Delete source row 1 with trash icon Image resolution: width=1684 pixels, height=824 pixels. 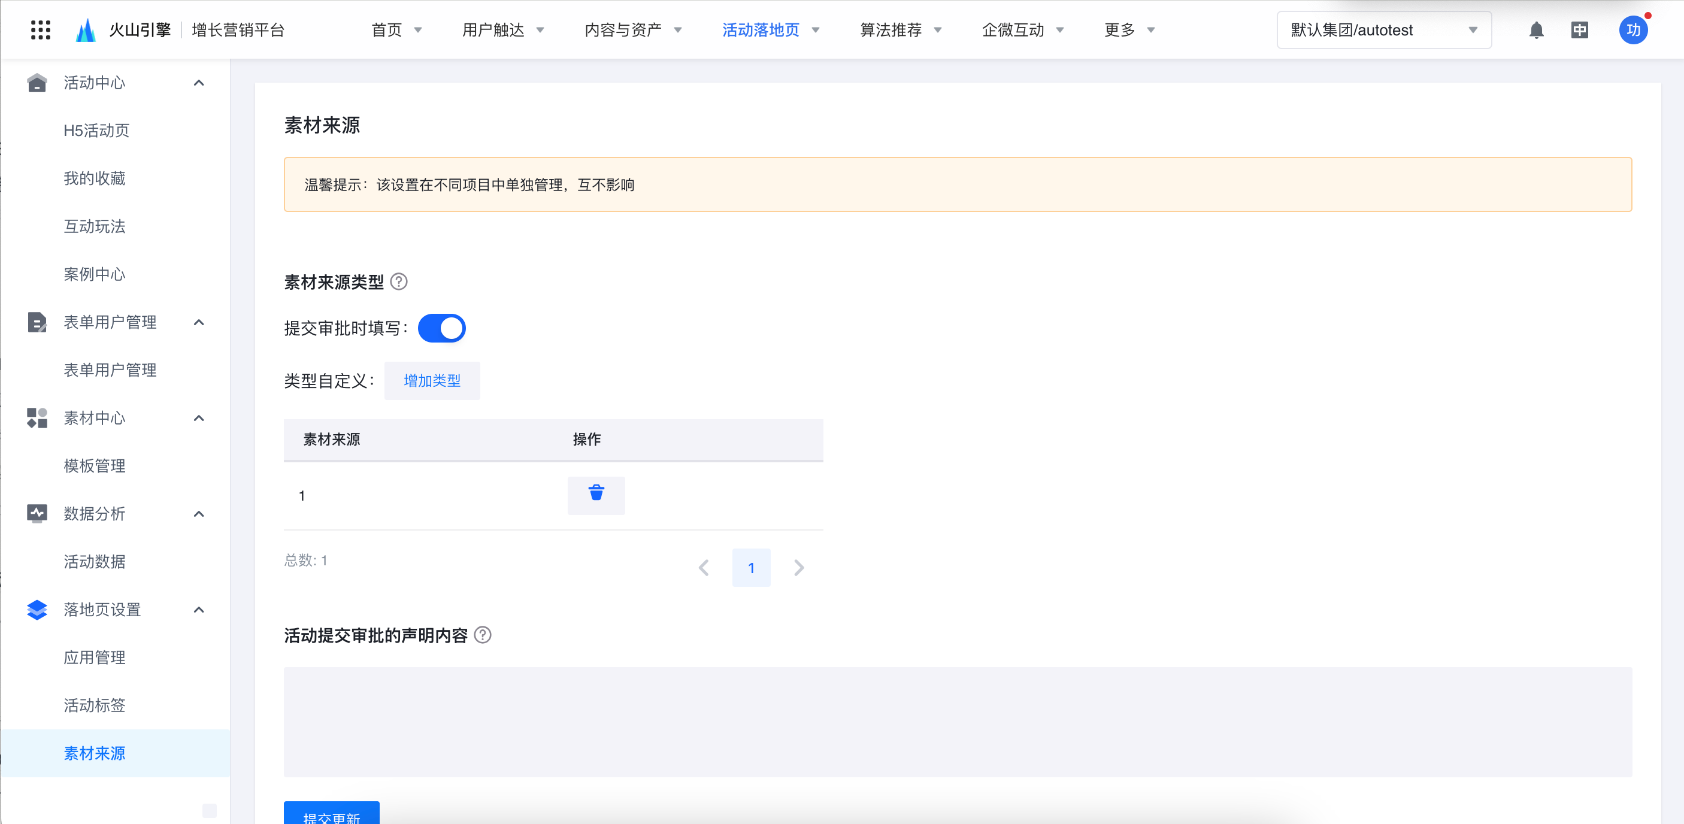coord(596,495)
